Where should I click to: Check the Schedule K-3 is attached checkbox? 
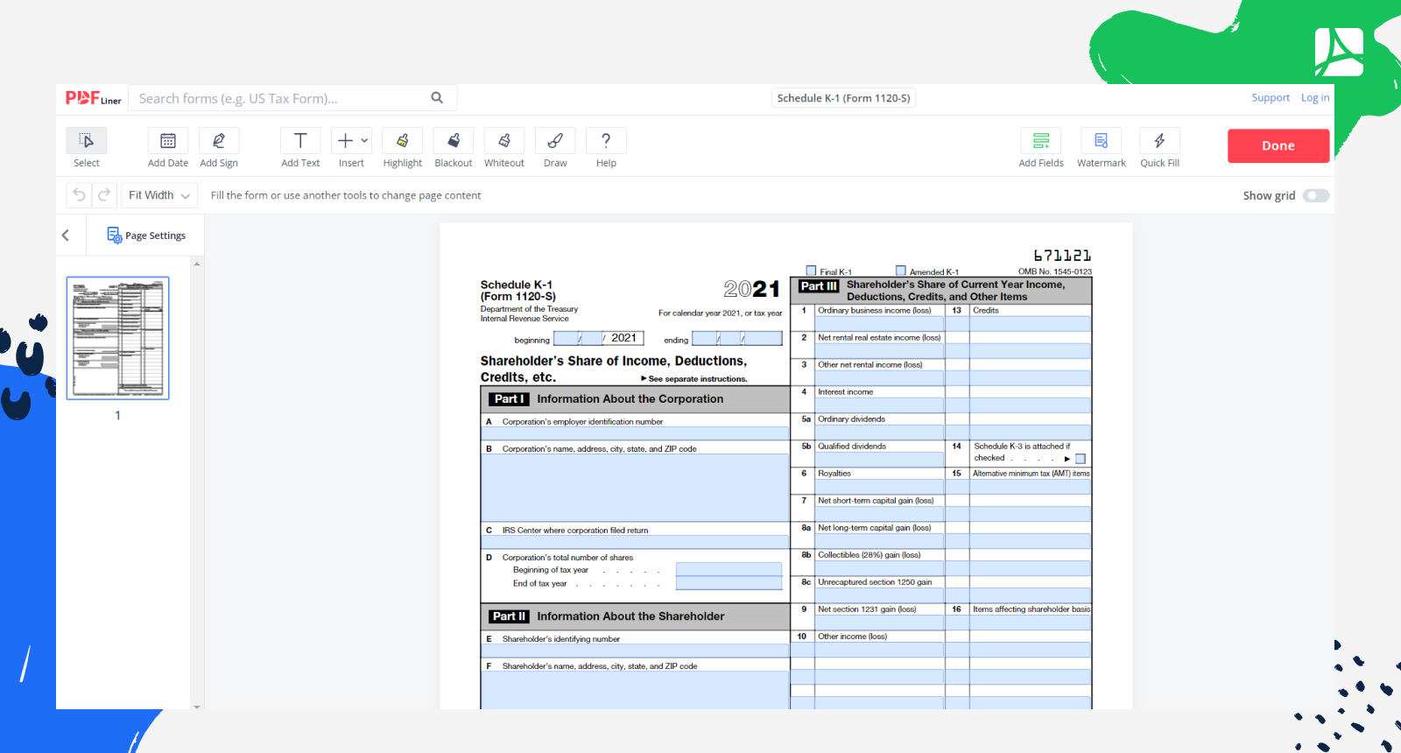pyautogui.click(x=1081, y=459)
